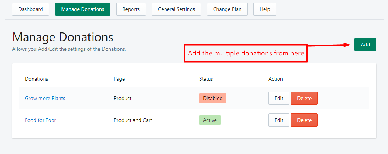The width and height of the screenshot is (388, 154).
Task: Click the Page column header
Action: pos(119,79)
